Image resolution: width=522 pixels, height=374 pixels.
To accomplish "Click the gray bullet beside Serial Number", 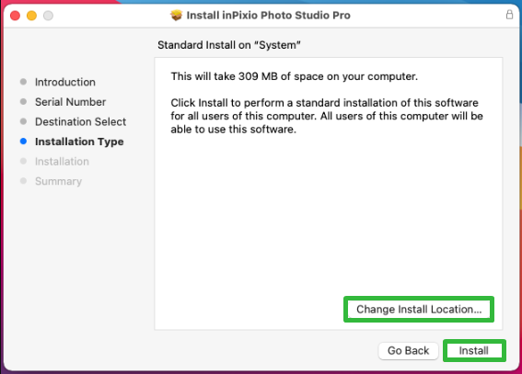I will 23,102.
